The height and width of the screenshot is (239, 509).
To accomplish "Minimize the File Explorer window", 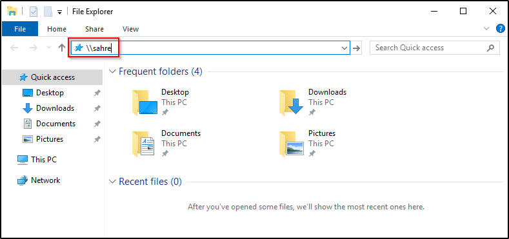I will tap(434, 12).
